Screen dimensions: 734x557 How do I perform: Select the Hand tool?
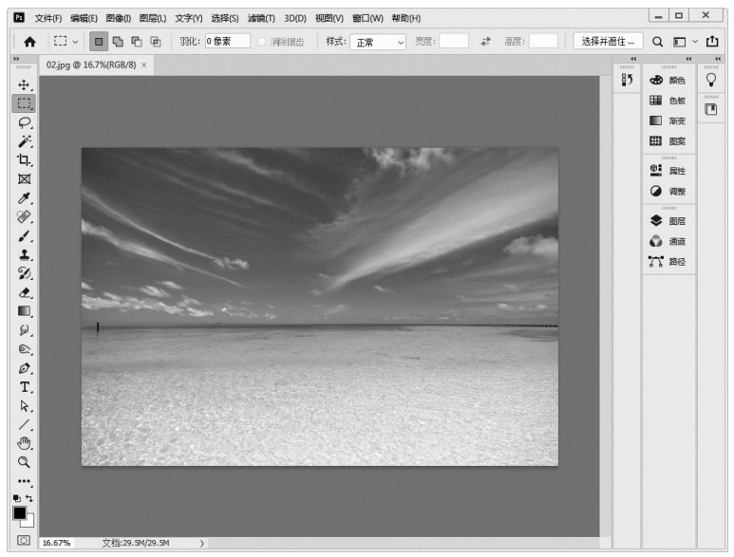pyautogui.click(x=24, y=443)
